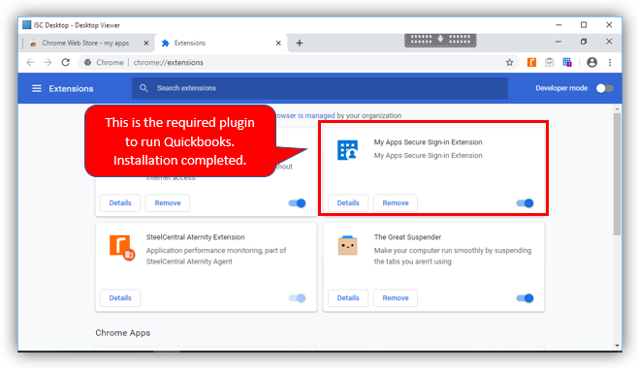Close the Chrome Web Store tab
This screenshot has width=638, height=368.
[146, 43]
